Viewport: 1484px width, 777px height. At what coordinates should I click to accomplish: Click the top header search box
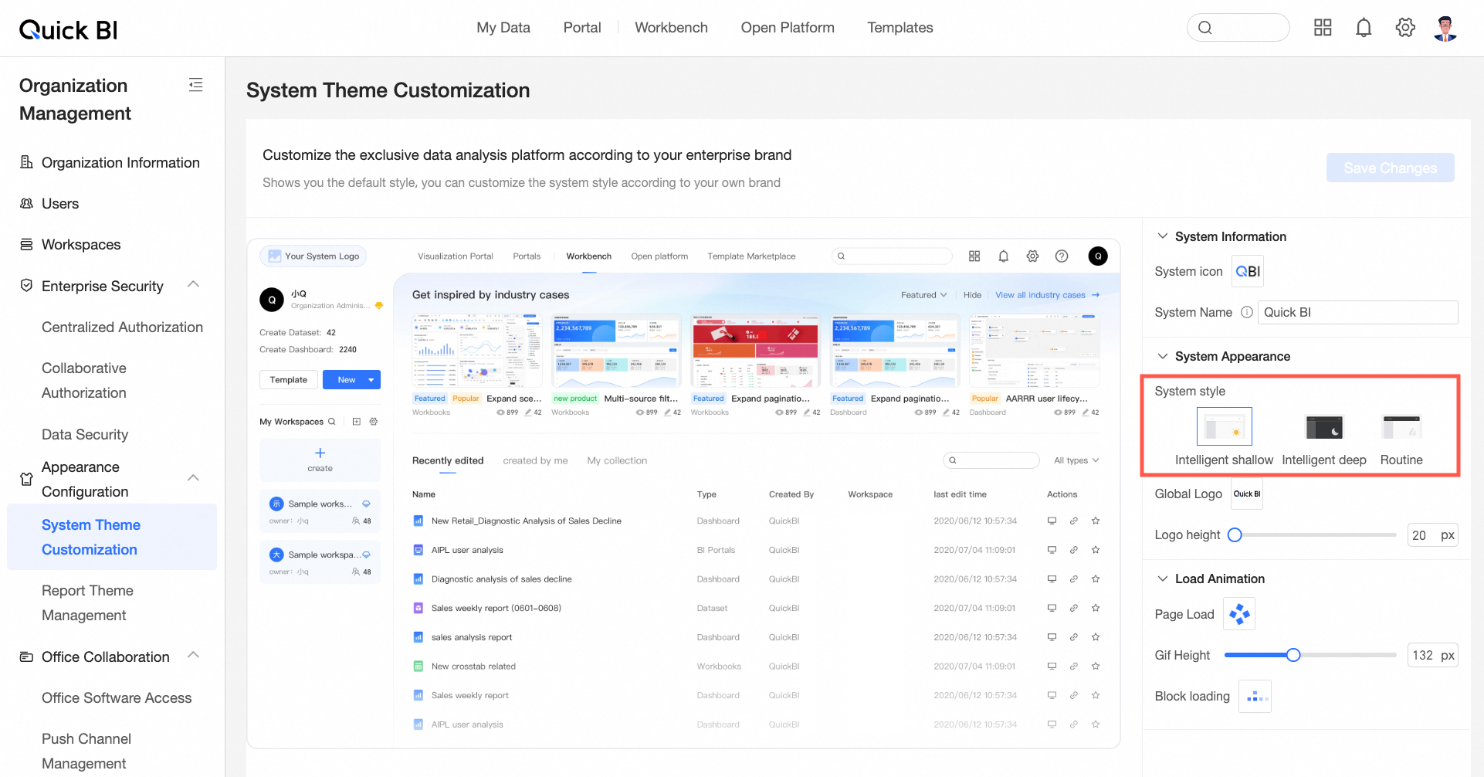pyautogui.click(x=1238, y=28)
